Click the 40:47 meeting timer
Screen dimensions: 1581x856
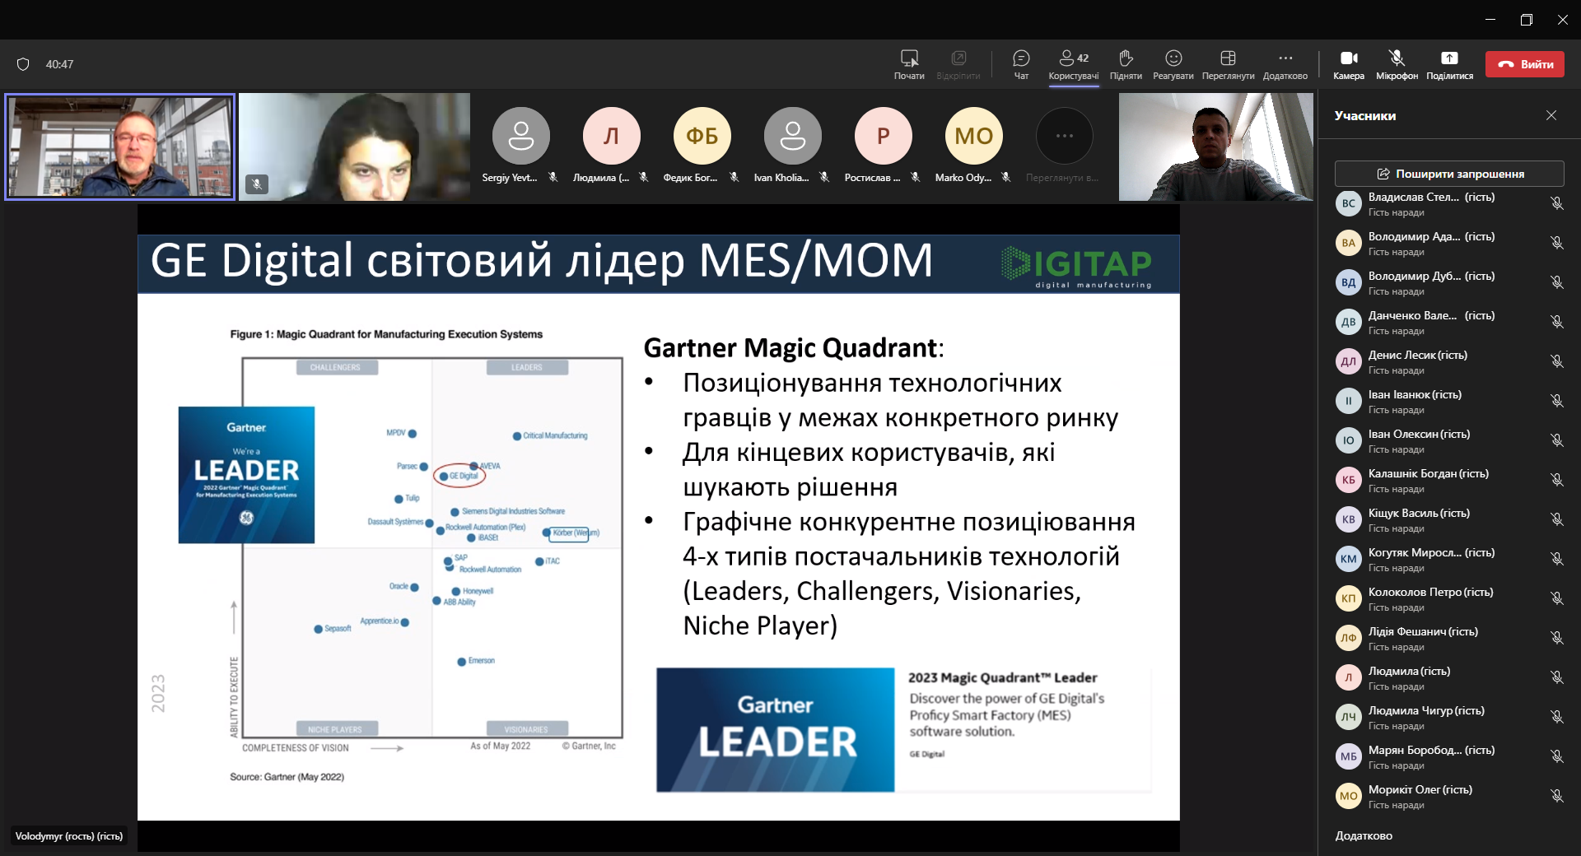59,64
